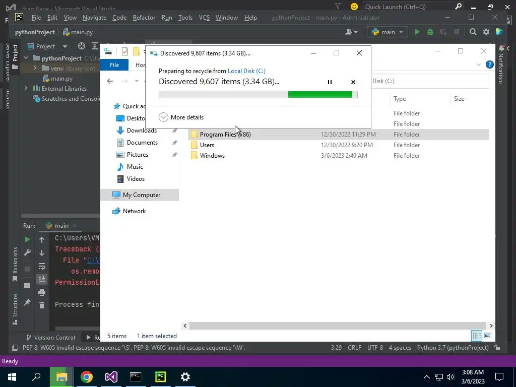Open the Windows notification center icon

(499, 377)
